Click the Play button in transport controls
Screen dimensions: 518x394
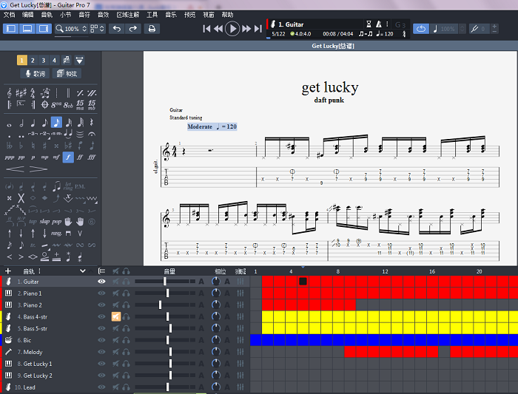[x=232, y=29]
